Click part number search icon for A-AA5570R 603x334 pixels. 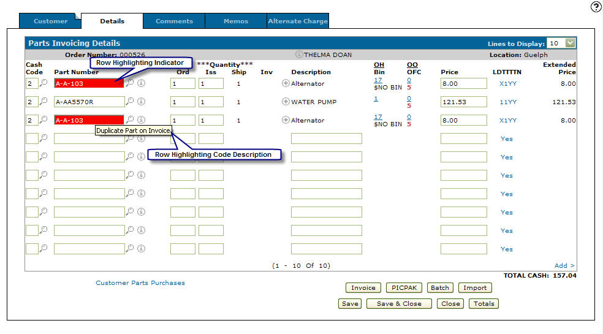[x=130, y=102]
